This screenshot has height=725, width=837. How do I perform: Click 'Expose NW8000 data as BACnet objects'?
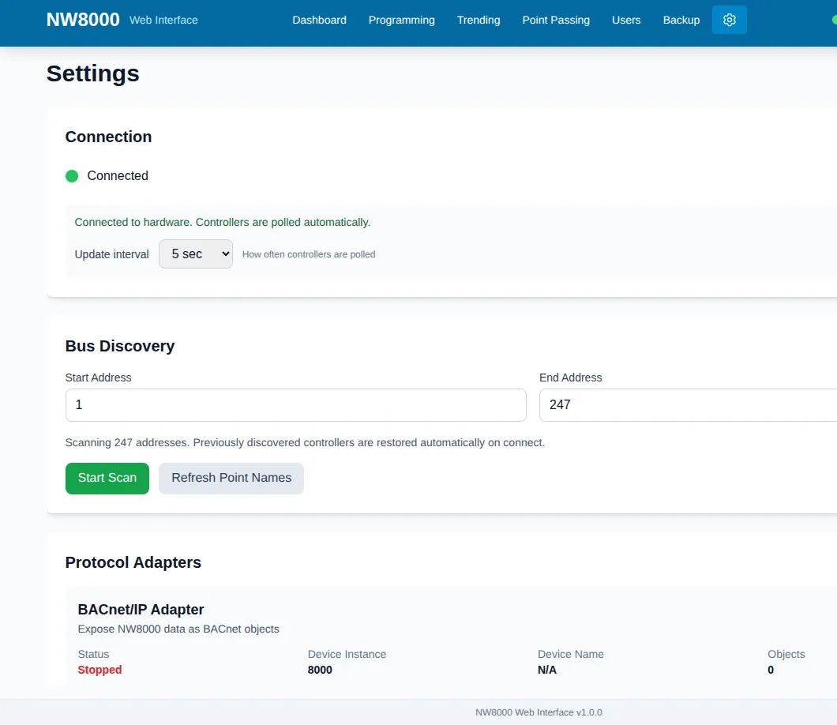click(x=178, y=629)
